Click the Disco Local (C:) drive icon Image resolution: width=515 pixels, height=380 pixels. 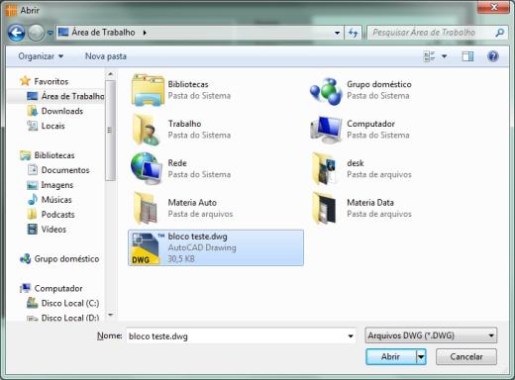33,303
